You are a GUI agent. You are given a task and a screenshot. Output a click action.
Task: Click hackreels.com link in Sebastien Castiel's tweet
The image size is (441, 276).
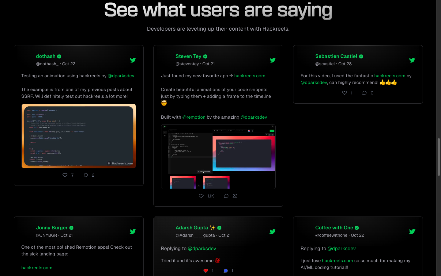pyautogui.click(x=390, y=76)
